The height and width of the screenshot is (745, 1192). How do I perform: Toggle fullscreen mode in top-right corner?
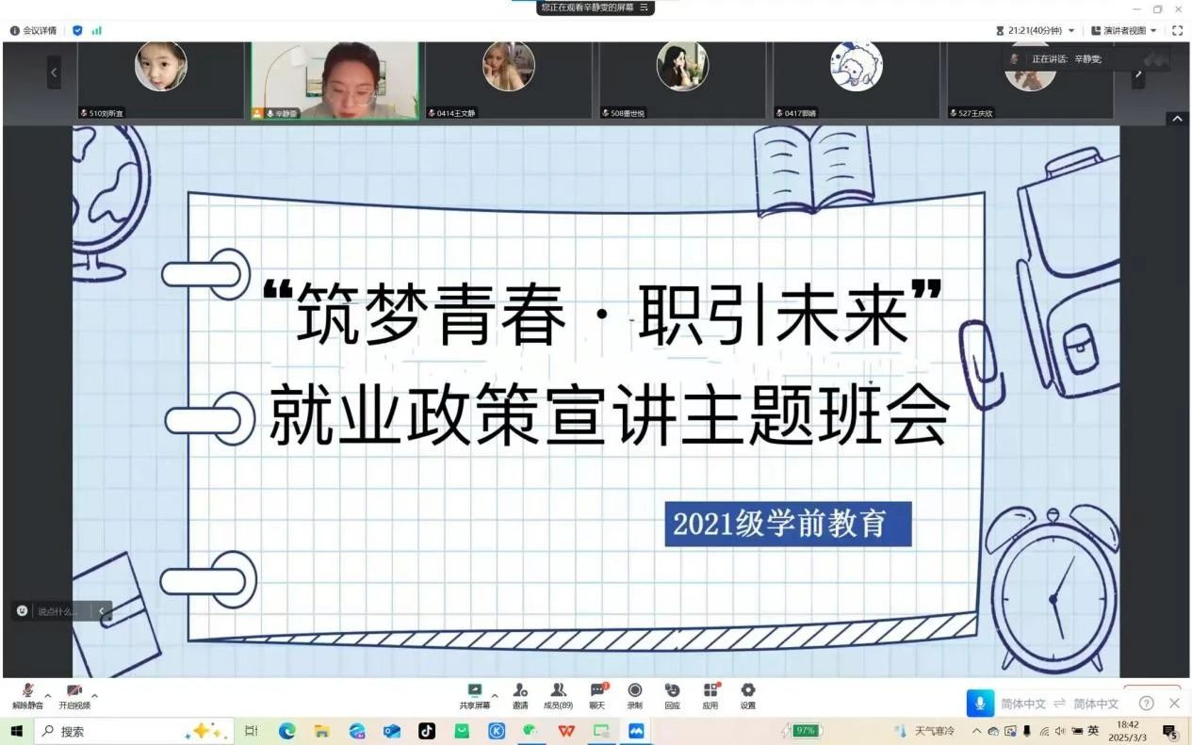tap(1177, 31)
